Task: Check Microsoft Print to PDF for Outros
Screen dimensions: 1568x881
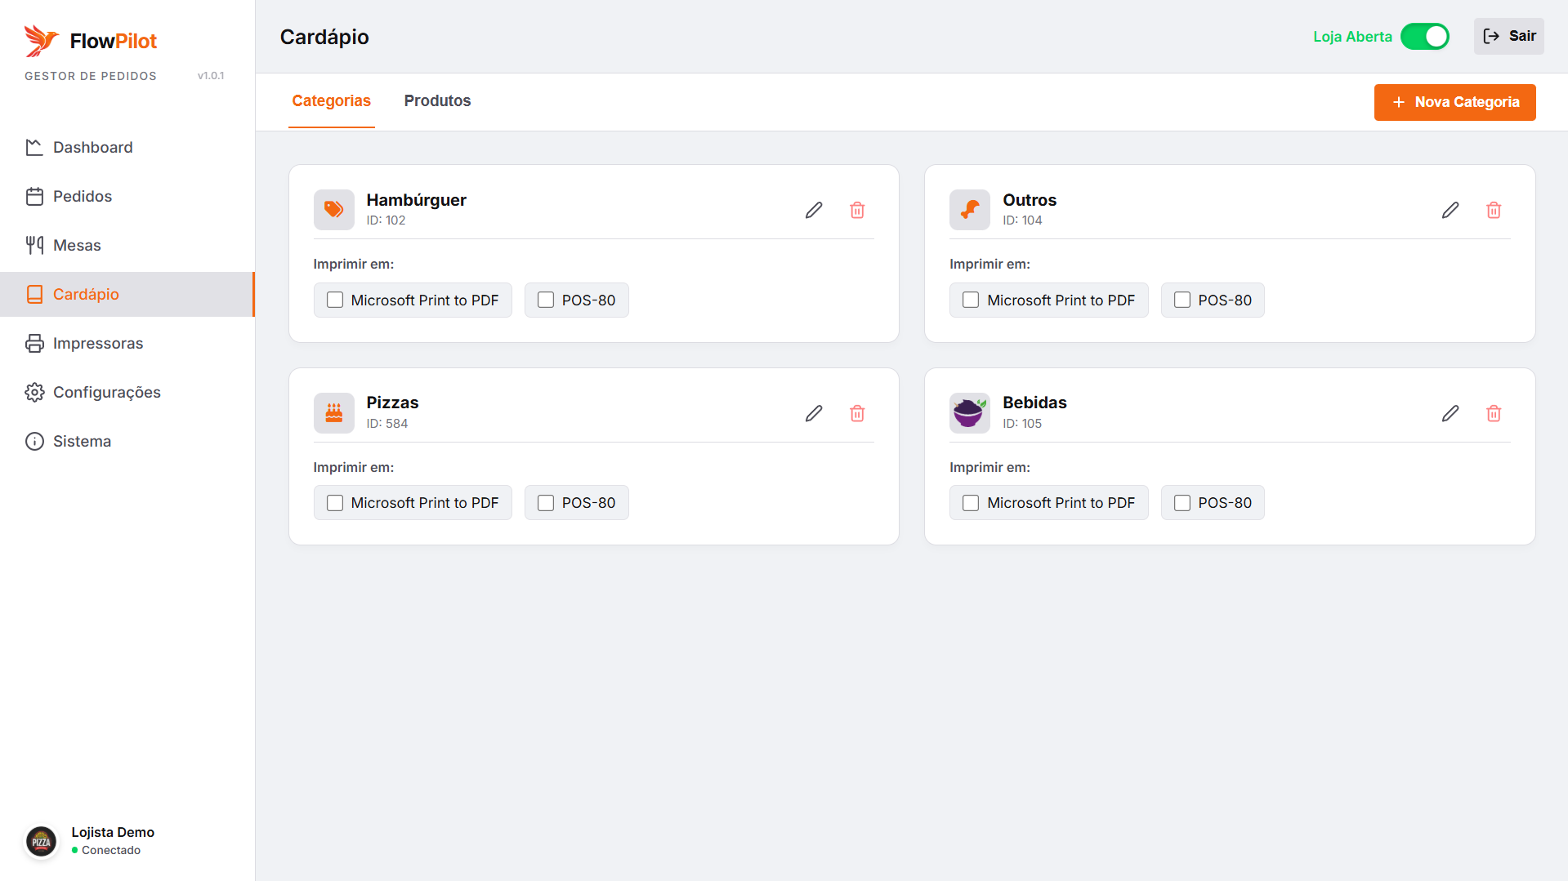Action: click(971, 300)
